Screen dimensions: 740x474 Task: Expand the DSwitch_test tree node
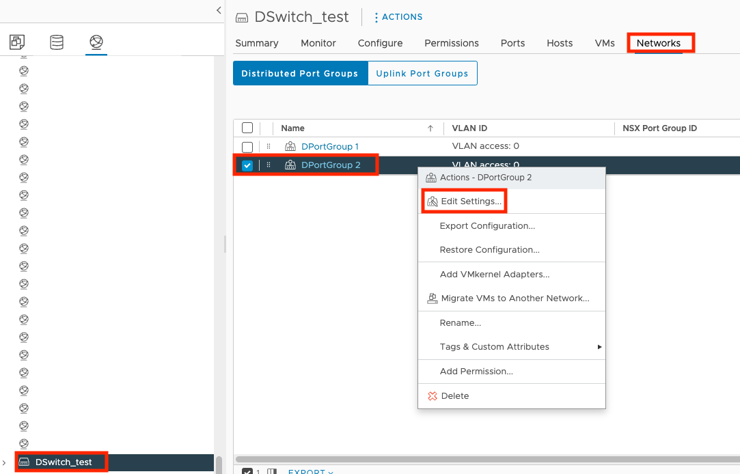pyautogui.click(x=6, y=462)
